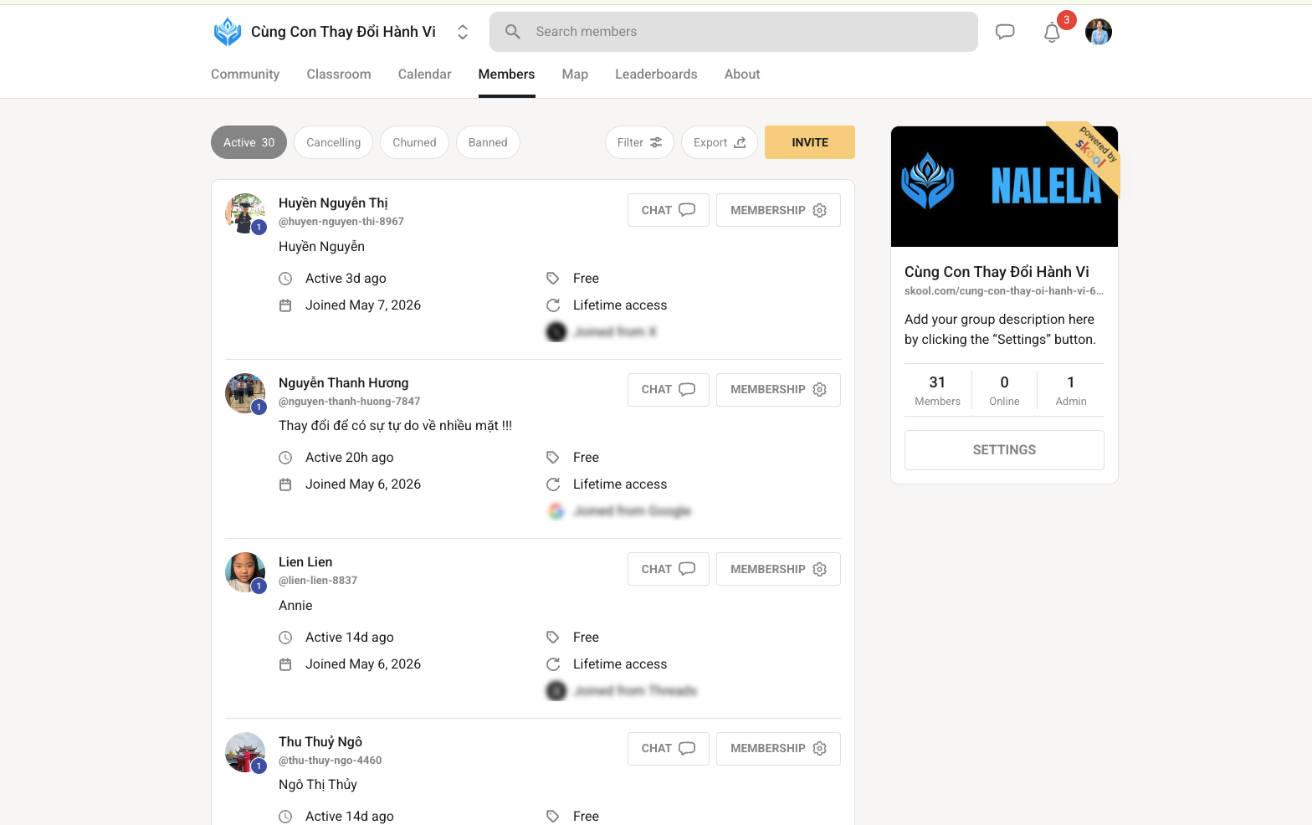Chat with Nguyễn Thanh Hương
The width and height of the screenshot is (1312, 825).
pos(669,390)
